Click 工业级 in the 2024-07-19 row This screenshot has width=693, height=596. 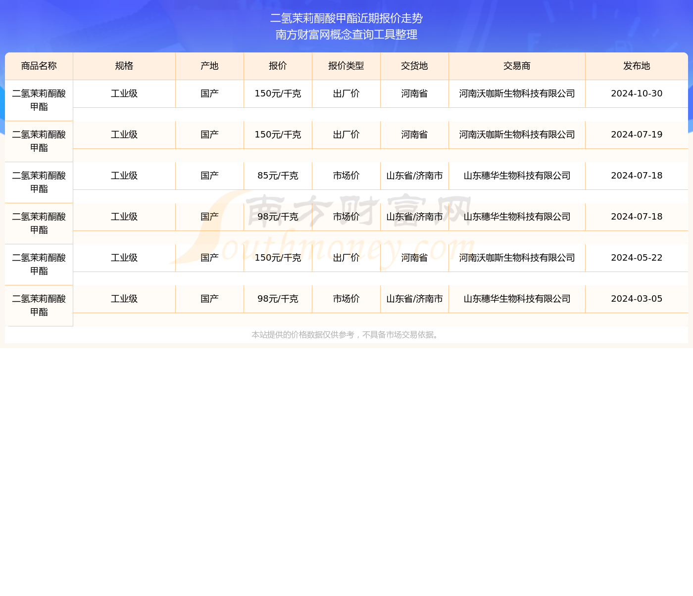pyautogui.click(x=124, y=135)
